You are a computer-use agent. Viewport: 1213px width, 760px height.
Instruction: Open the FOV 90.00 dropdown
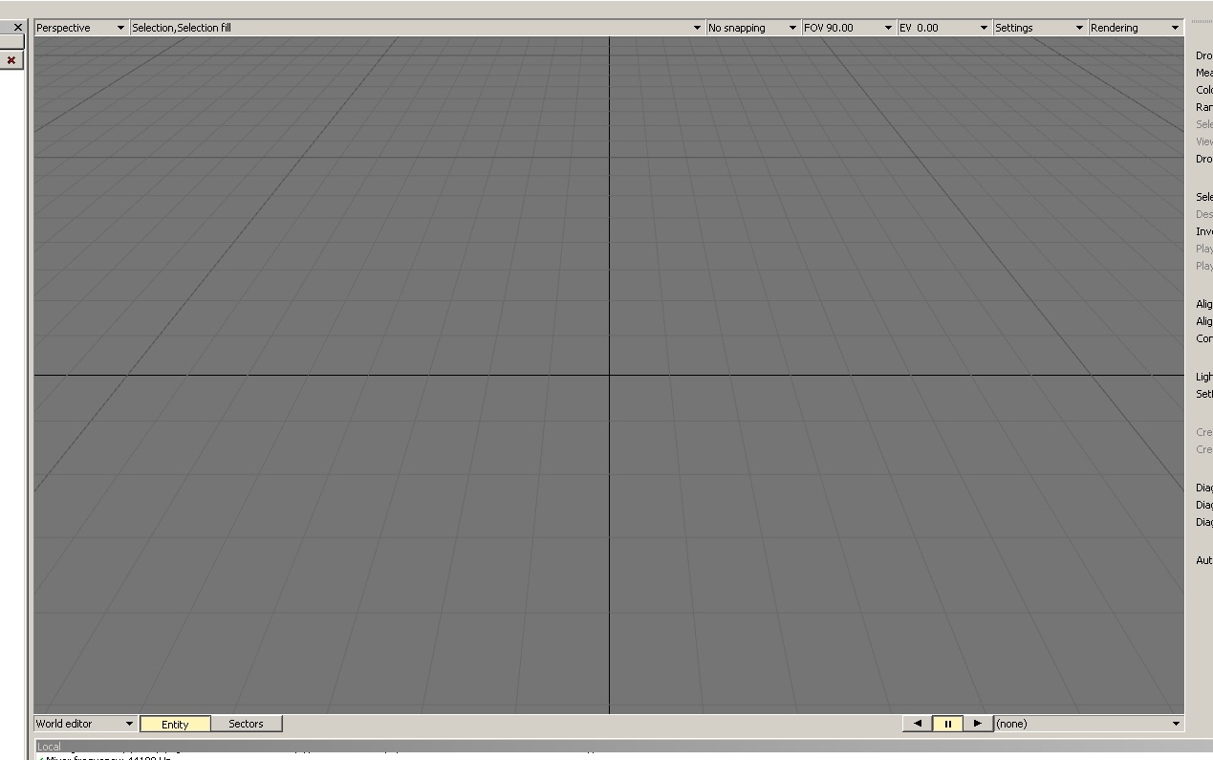tap(849, 28)
